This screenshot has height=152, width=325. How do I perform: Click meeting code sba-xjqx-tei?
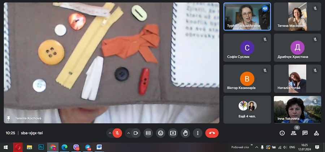(x=32, y=133)
